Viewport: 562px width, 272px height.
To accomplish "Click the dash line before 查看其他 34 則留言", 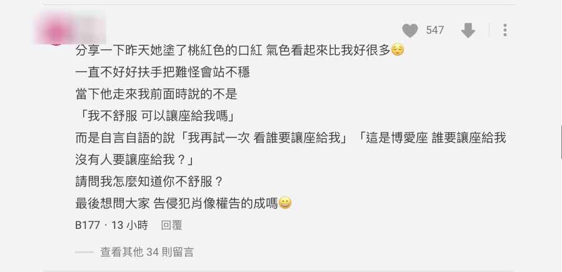I will (x=84, y=252).
